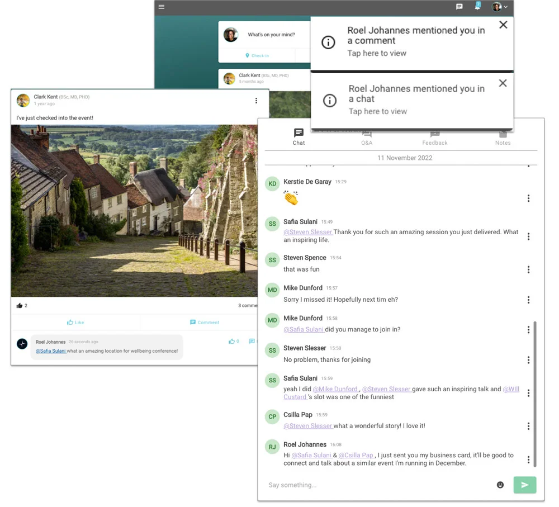The image size is (559, 507).
Task: Click the @Will Custard mention in chat
Action: [x=510, y=389]
